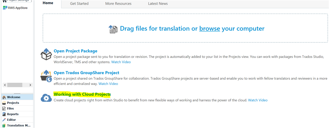
Task: Open the RWS AppStore item
Action: tap(15, 8)
